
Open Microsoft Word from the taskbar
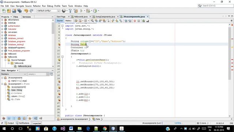[71, 129]
